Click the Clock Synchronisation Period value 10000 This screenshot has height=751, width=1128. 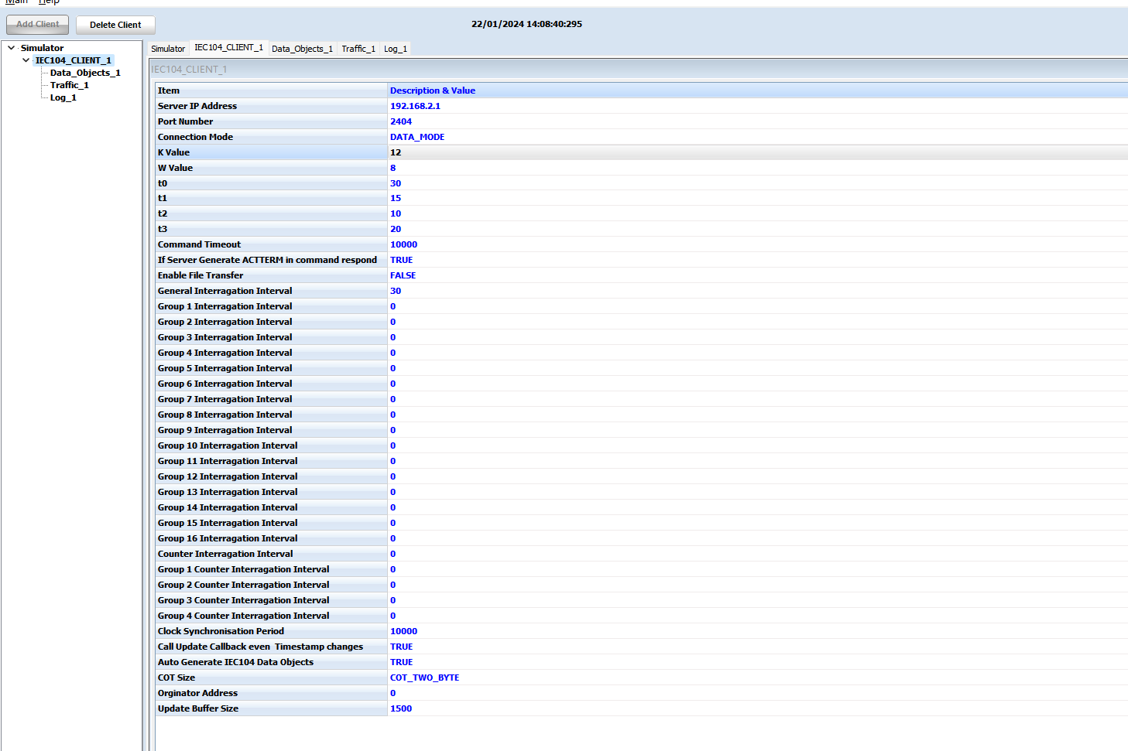[403, 631]
